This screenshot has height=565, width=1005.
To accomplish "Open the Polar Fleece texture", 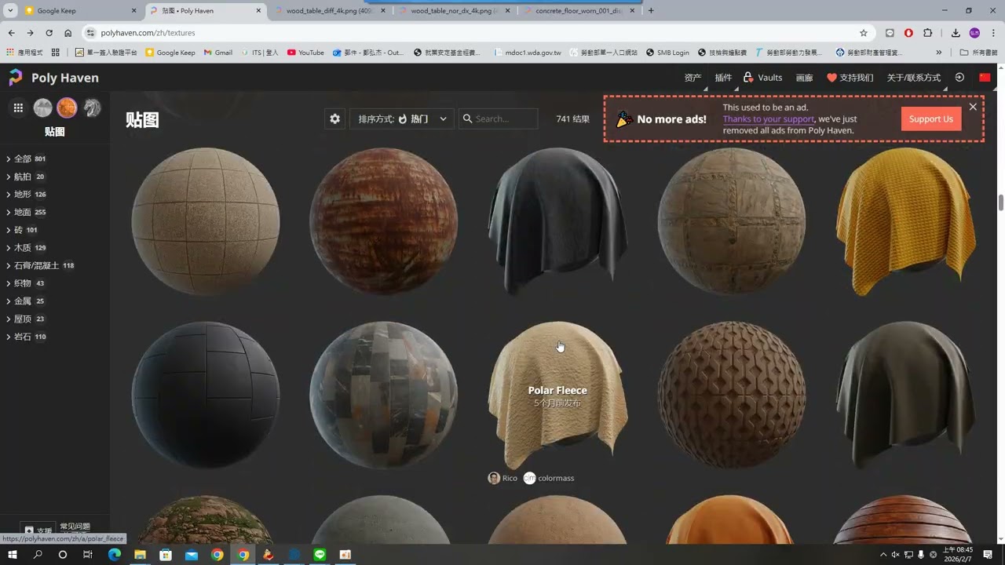I will click(x=557, y=395).
